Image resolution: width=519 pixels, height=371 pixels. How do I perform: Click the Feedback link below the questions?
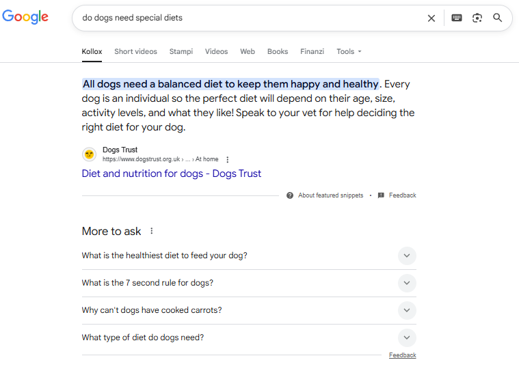(x=402, y=355)
